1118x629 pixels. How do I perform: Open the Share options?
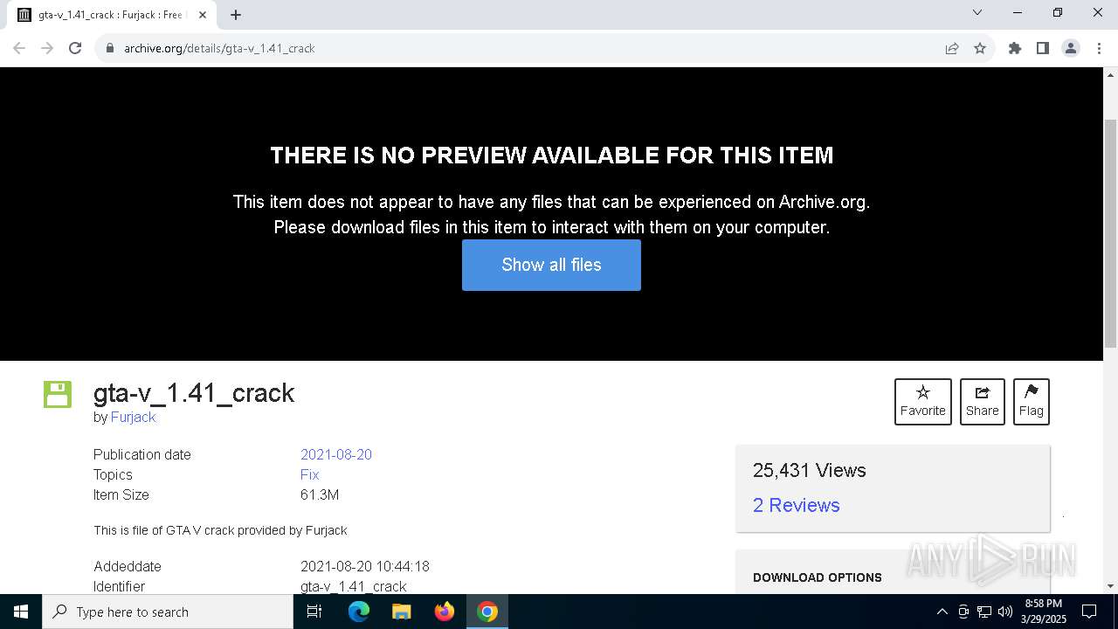[982, 402]
